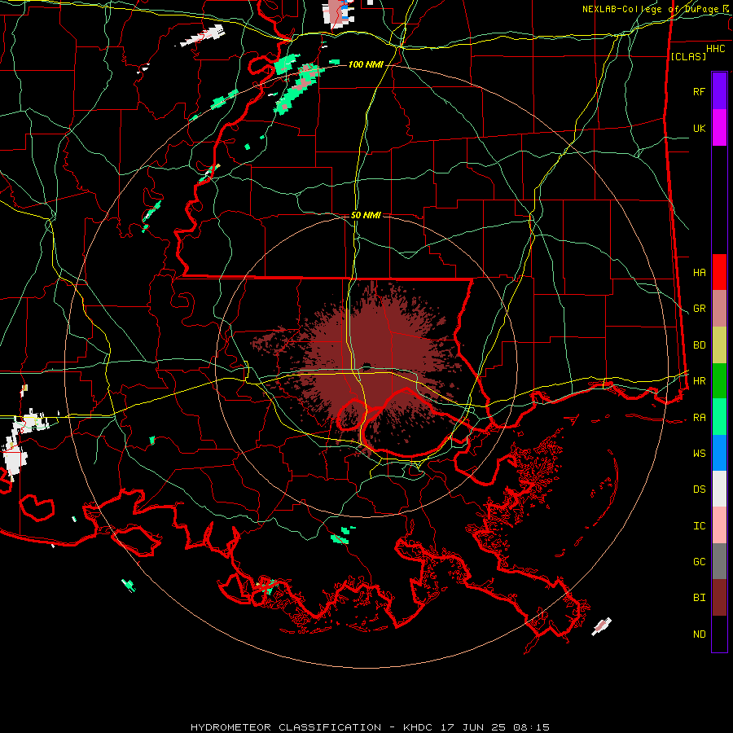Click the UK magenta legend swatch
Viewport: 733px width, 733px height.
coord(719,128)
